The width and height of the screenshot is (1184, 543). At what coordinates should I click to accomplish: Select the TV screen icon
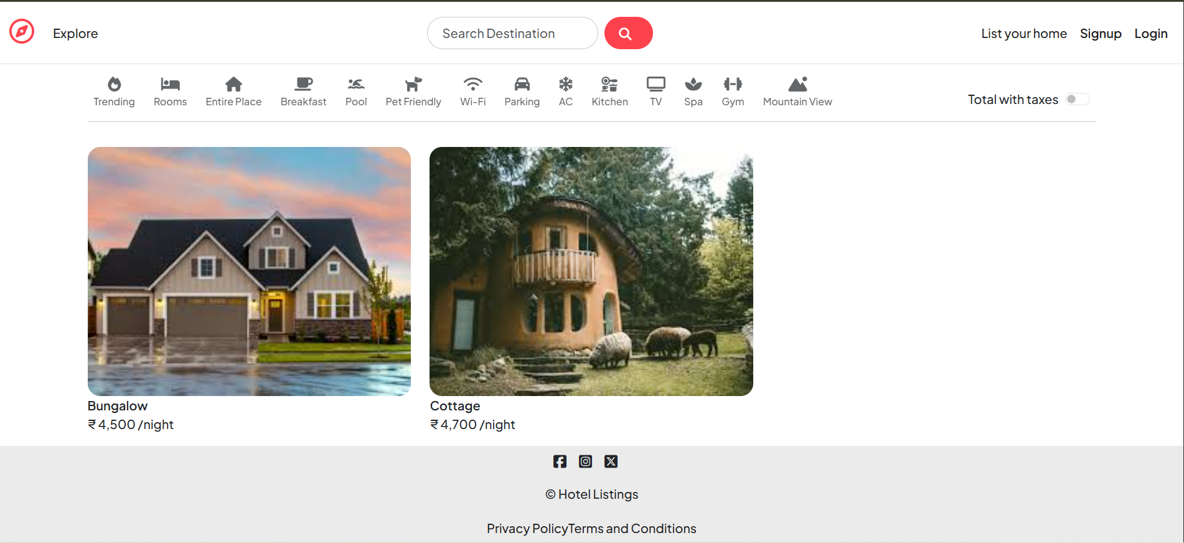(x=656, y=84)
